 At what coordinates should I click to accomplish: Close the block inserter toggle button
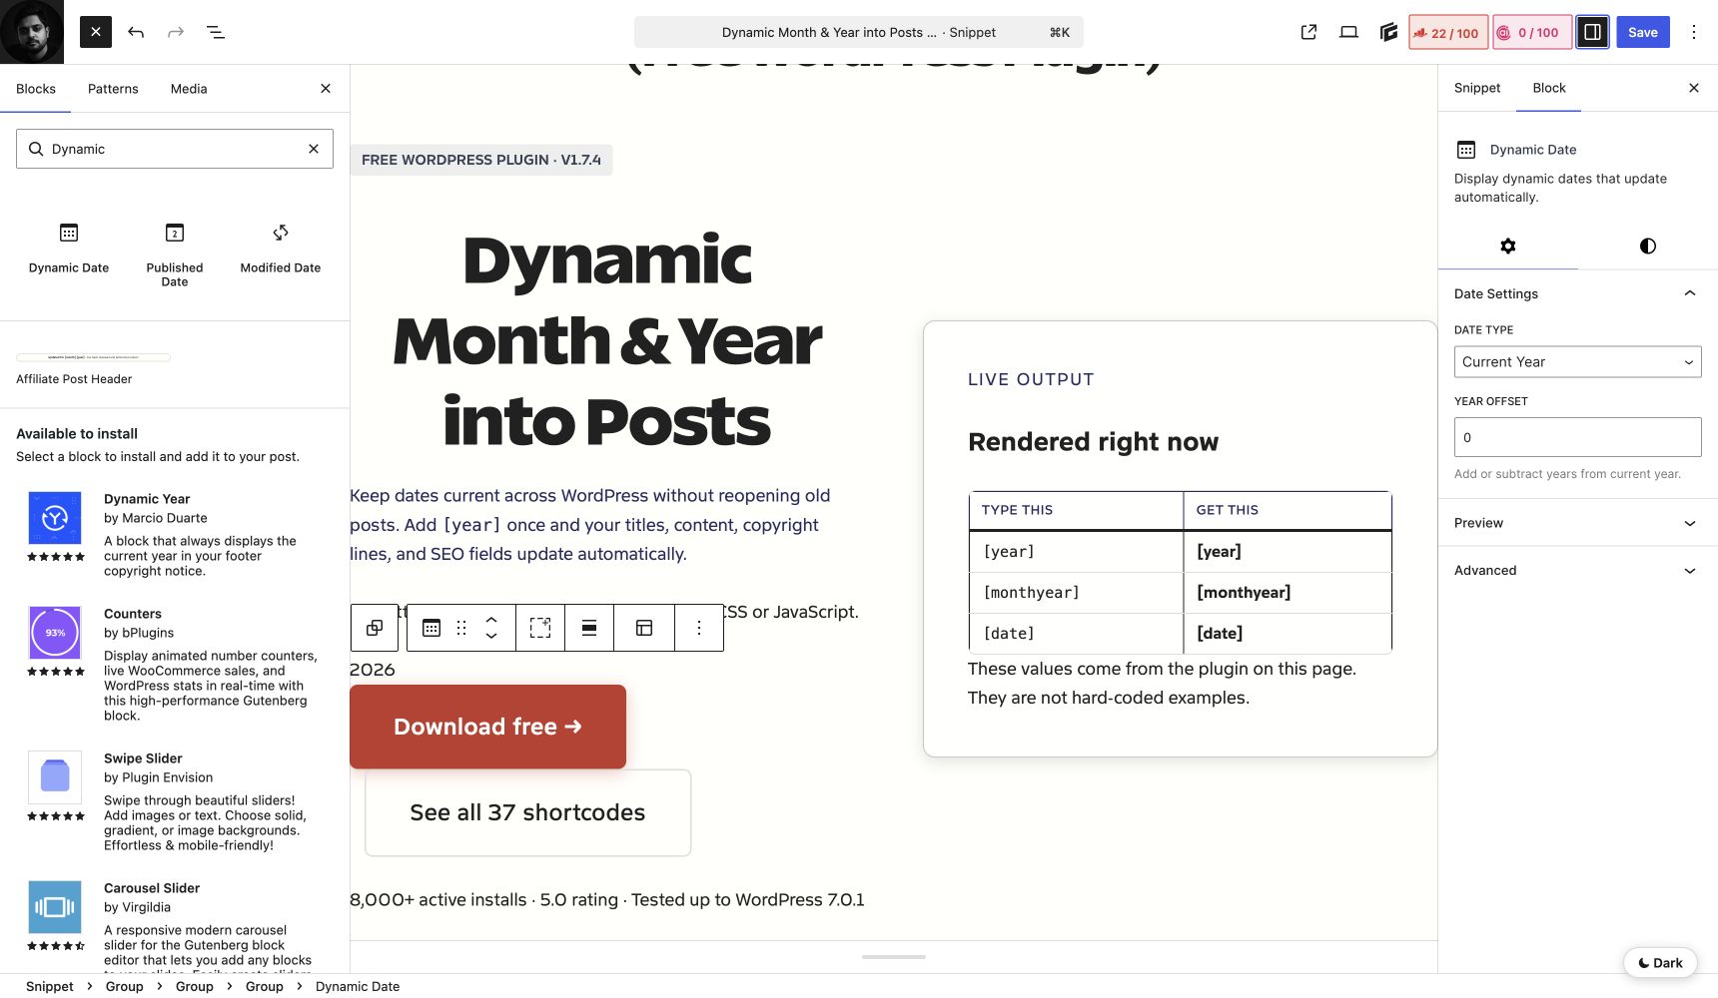pos(96,32)
